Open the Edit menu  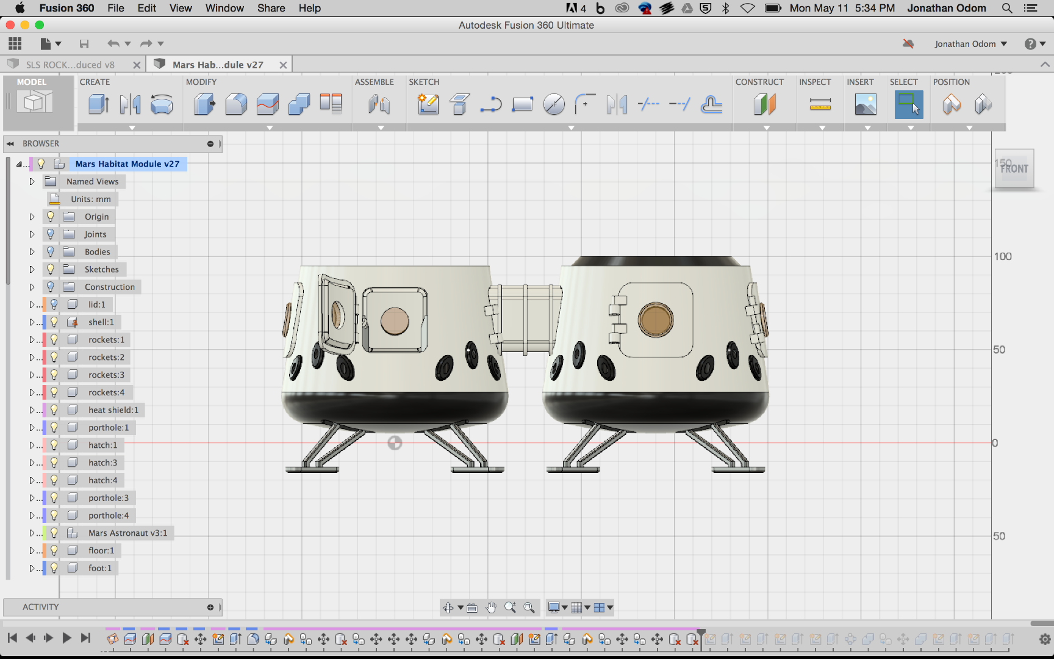point(146,8)
